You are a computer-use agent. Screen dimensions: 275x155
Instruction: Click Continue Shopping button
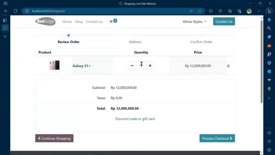tap(55, 138)
